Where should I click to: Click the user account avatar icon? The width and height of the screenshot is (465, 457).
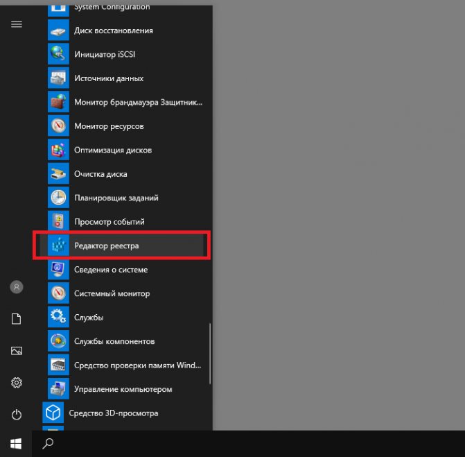[17, 287]
